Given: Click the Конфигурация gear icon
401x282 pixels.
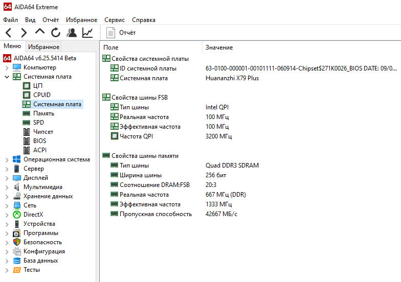Looking at the screenshot, I should [17, 251].
